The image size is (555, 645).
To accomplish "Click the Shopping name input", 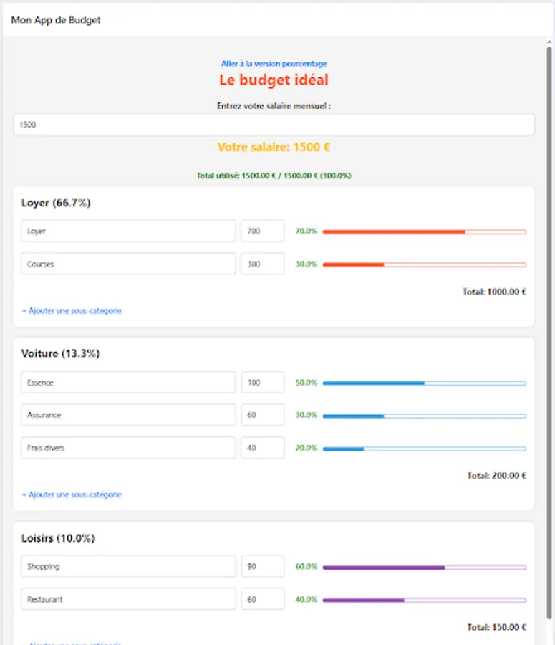I will pyautogui.click(x=128, y=566).
